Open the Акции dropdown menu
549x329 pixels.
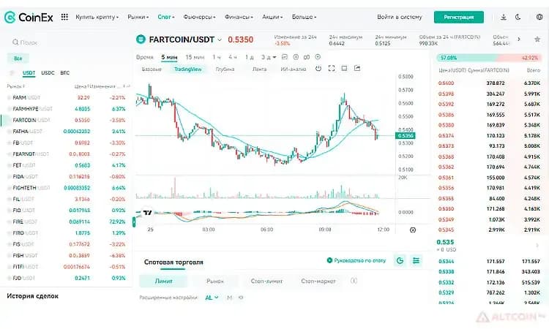pyautogui.click(x=272, y=17)
